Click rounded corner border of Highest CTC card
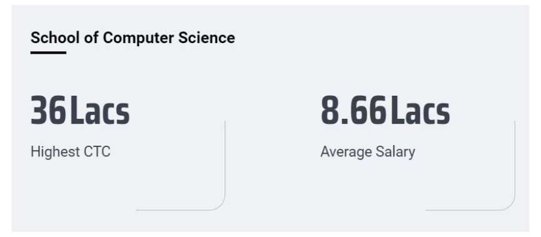 218,203
